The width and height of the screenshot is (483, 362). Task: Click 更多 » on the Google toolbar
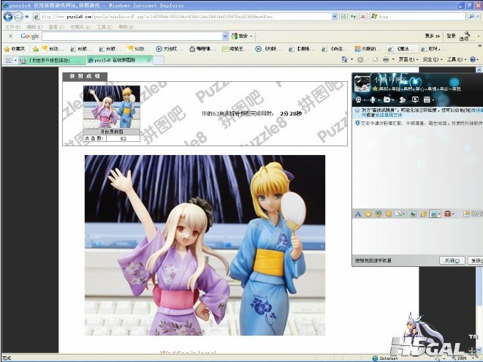coord(432,36)
